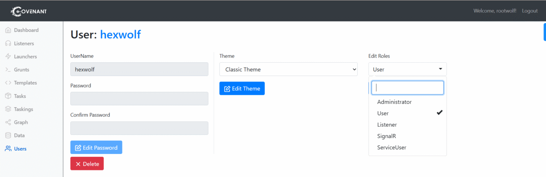Click the Listeners headphones icon
The image size is (546, 177).
point(8,43)
